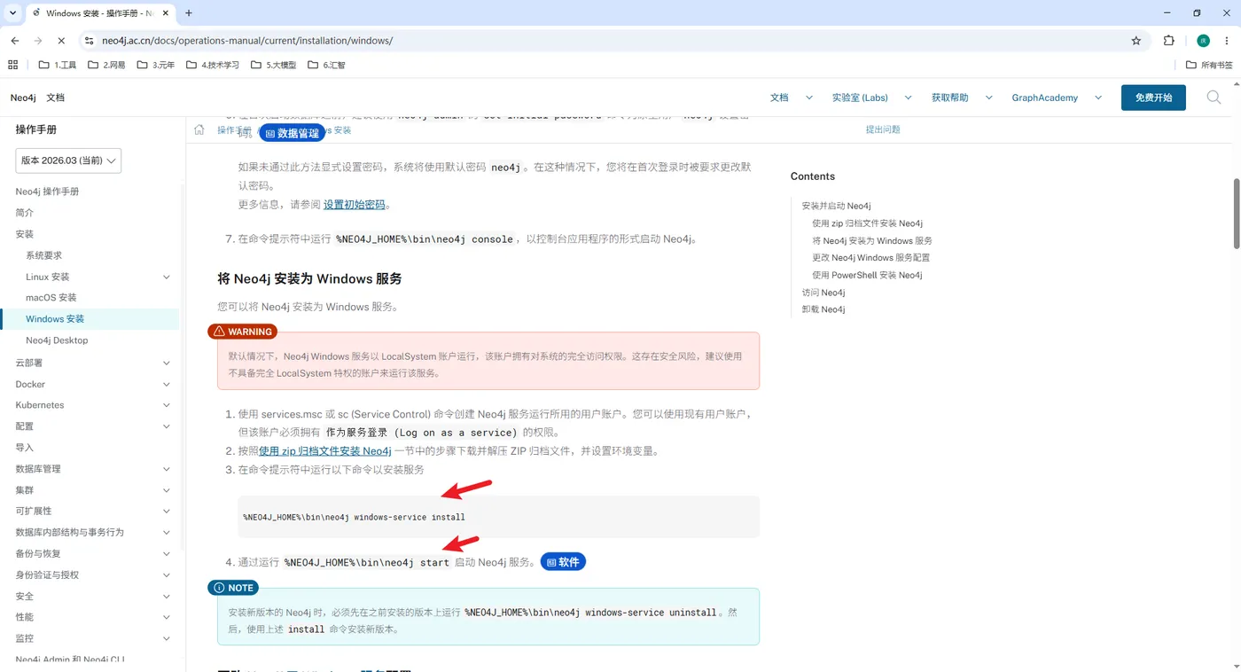Viewport: 1241px width, 672px height.
Task: Open the browser profile avatar
Action: tap(1203, 41)
